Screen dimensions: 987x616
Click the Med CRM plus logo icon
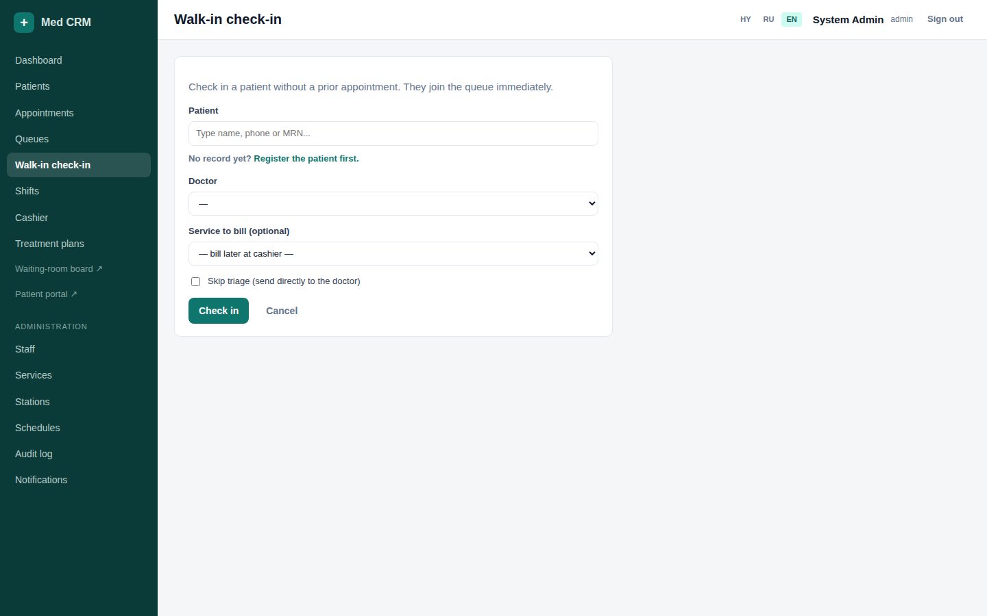[24, 22]
